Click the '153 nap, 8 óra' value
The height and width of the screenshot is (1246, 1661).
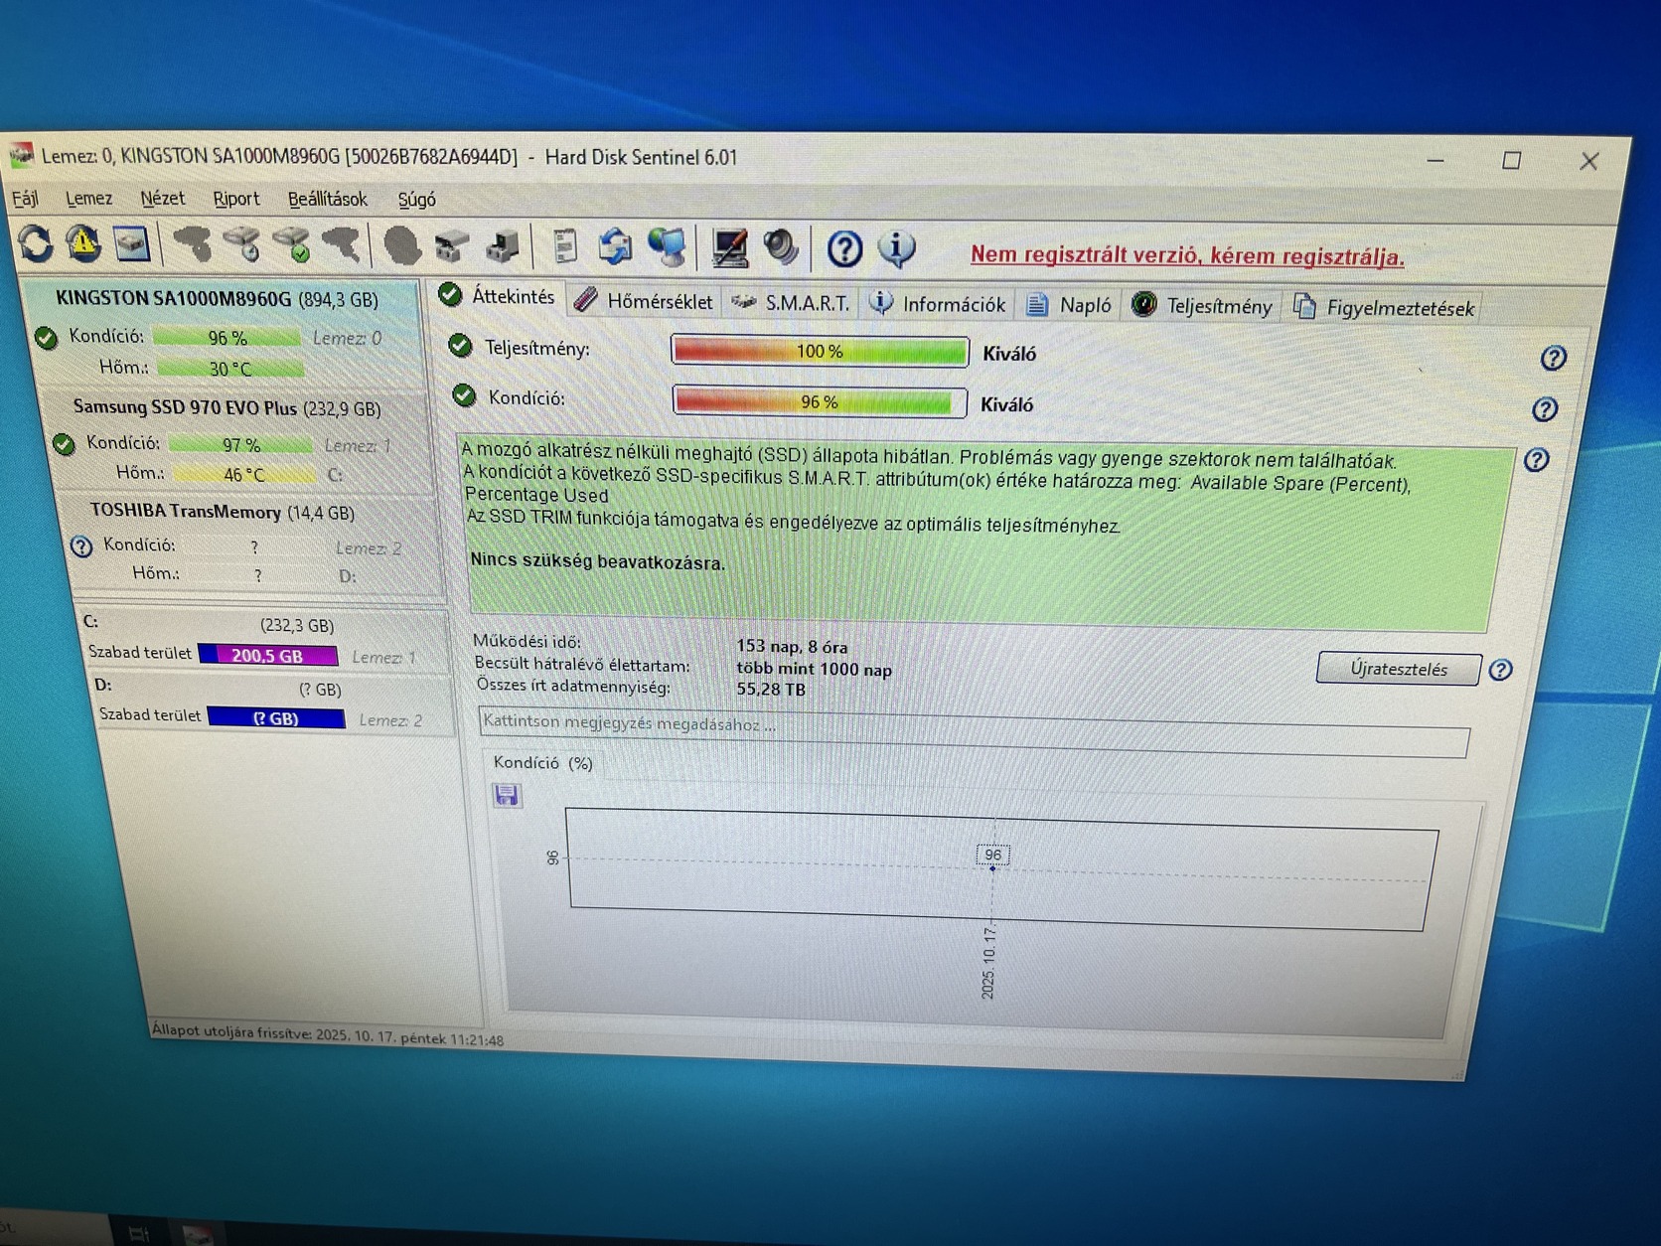click(792, 646)
